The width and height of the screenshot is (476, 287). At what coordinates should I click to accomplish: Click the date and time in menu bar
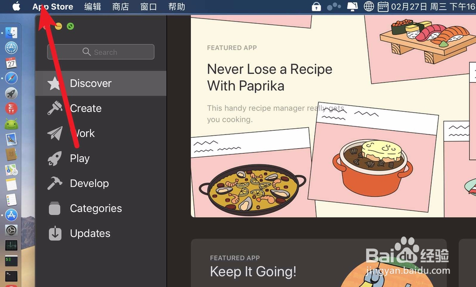433,7
